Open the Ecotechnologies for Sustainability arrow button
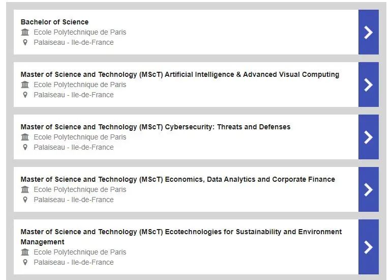Screen dimensions: 392x280 click(369, 247)
